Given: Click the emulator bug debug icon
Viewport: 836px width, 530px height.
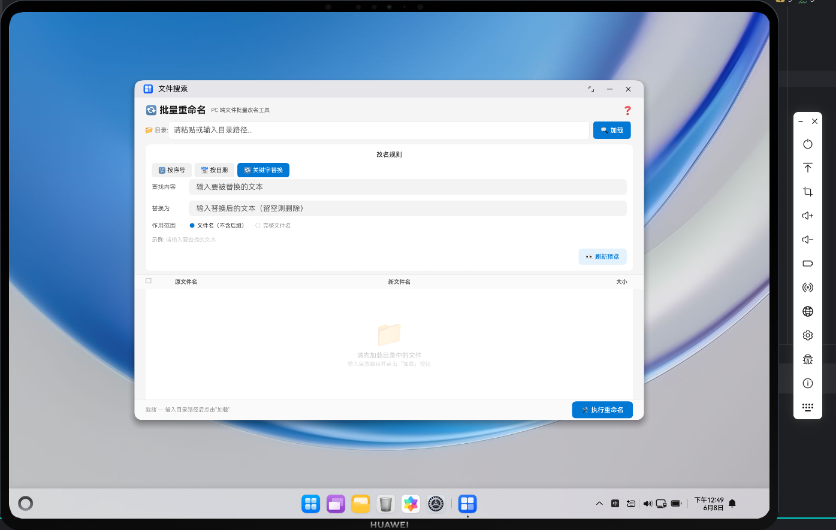Looking at the screenshot, I should click(808, 359).
